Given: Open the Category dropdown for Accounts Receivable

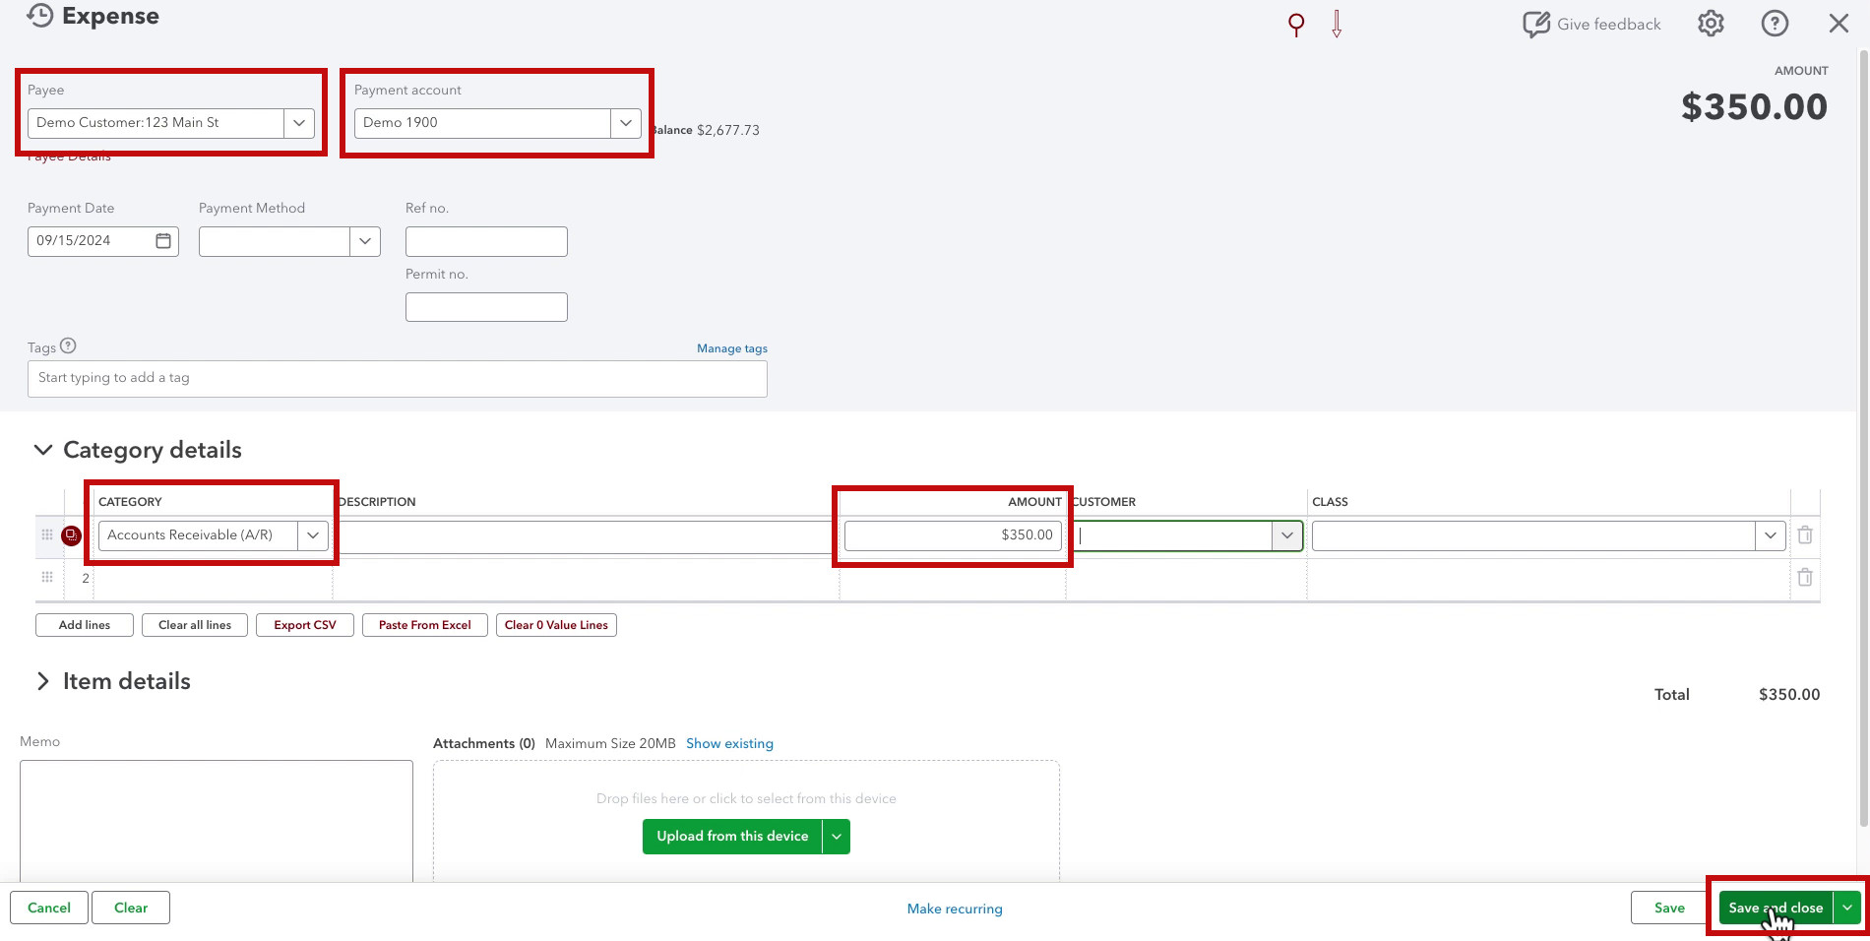Looking at the screenshot, I should (313, 535).
